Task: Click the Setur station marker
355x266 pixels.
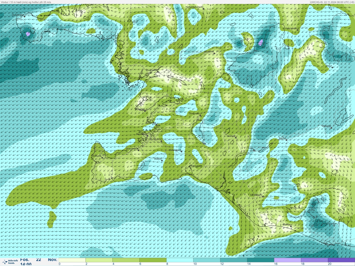Action: [x=333, y=67]
